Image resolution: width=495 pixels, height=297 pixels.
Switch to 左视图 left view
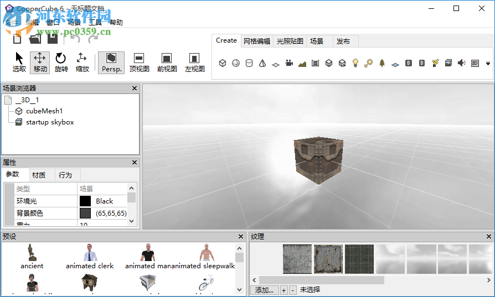pyautogui.click(x=194, y=62)
